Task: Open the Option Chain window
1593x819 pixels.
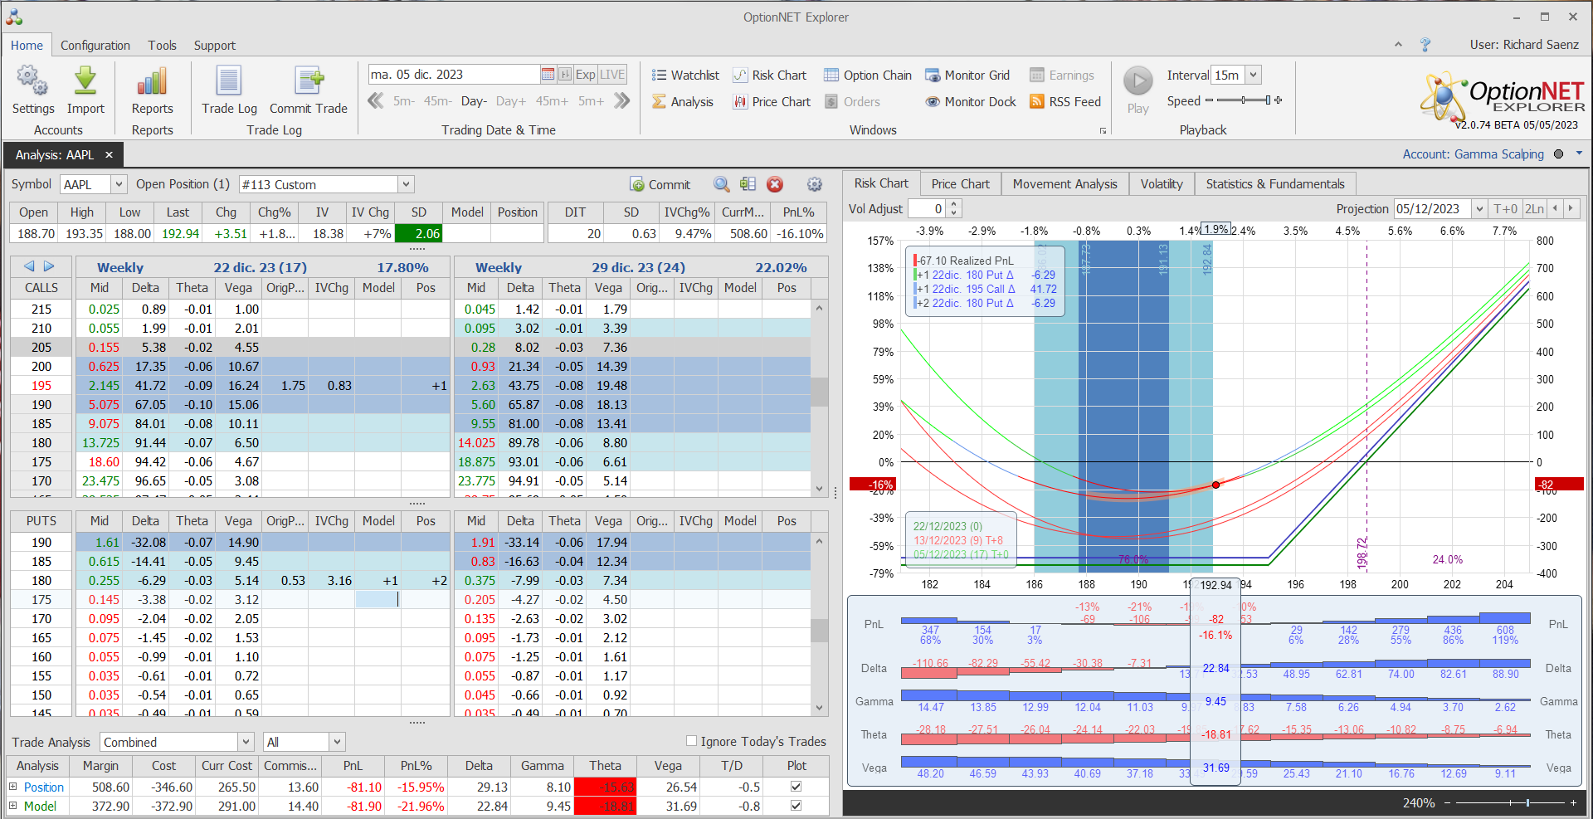Action: coord(868,76)
